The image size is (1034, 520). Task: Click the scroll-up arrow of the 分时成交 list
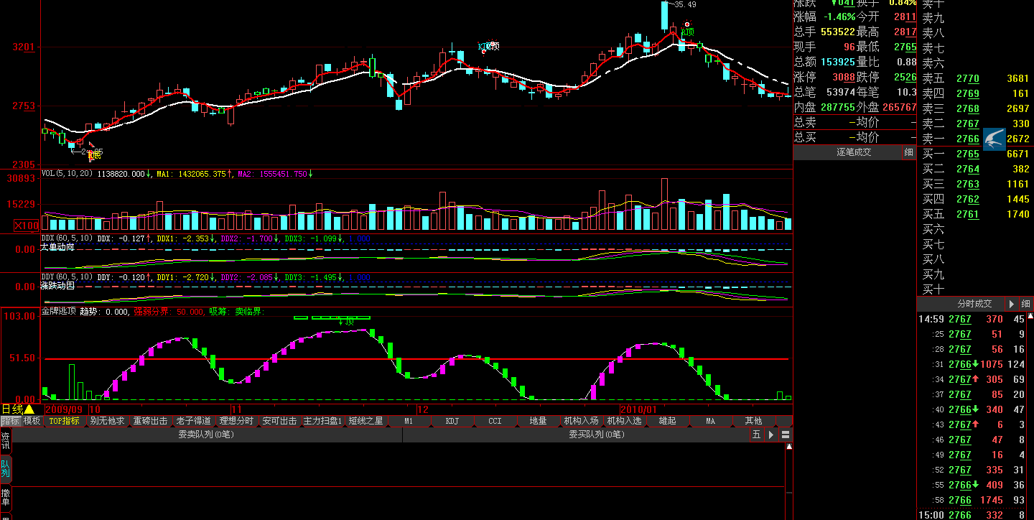pyautogui.click(x=1030, y=317)
